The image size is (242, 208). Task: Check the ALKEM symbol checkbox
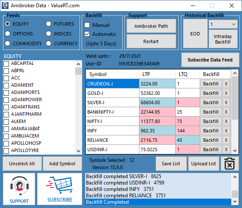tap(6, 122)
